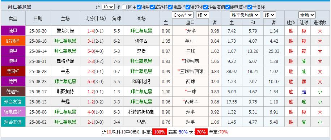Image resolution: width=331 pixels, height=140 pixels.
Task: Uncheck the 球会友谊 filter checkbox
Action: (x=205, y=7)
